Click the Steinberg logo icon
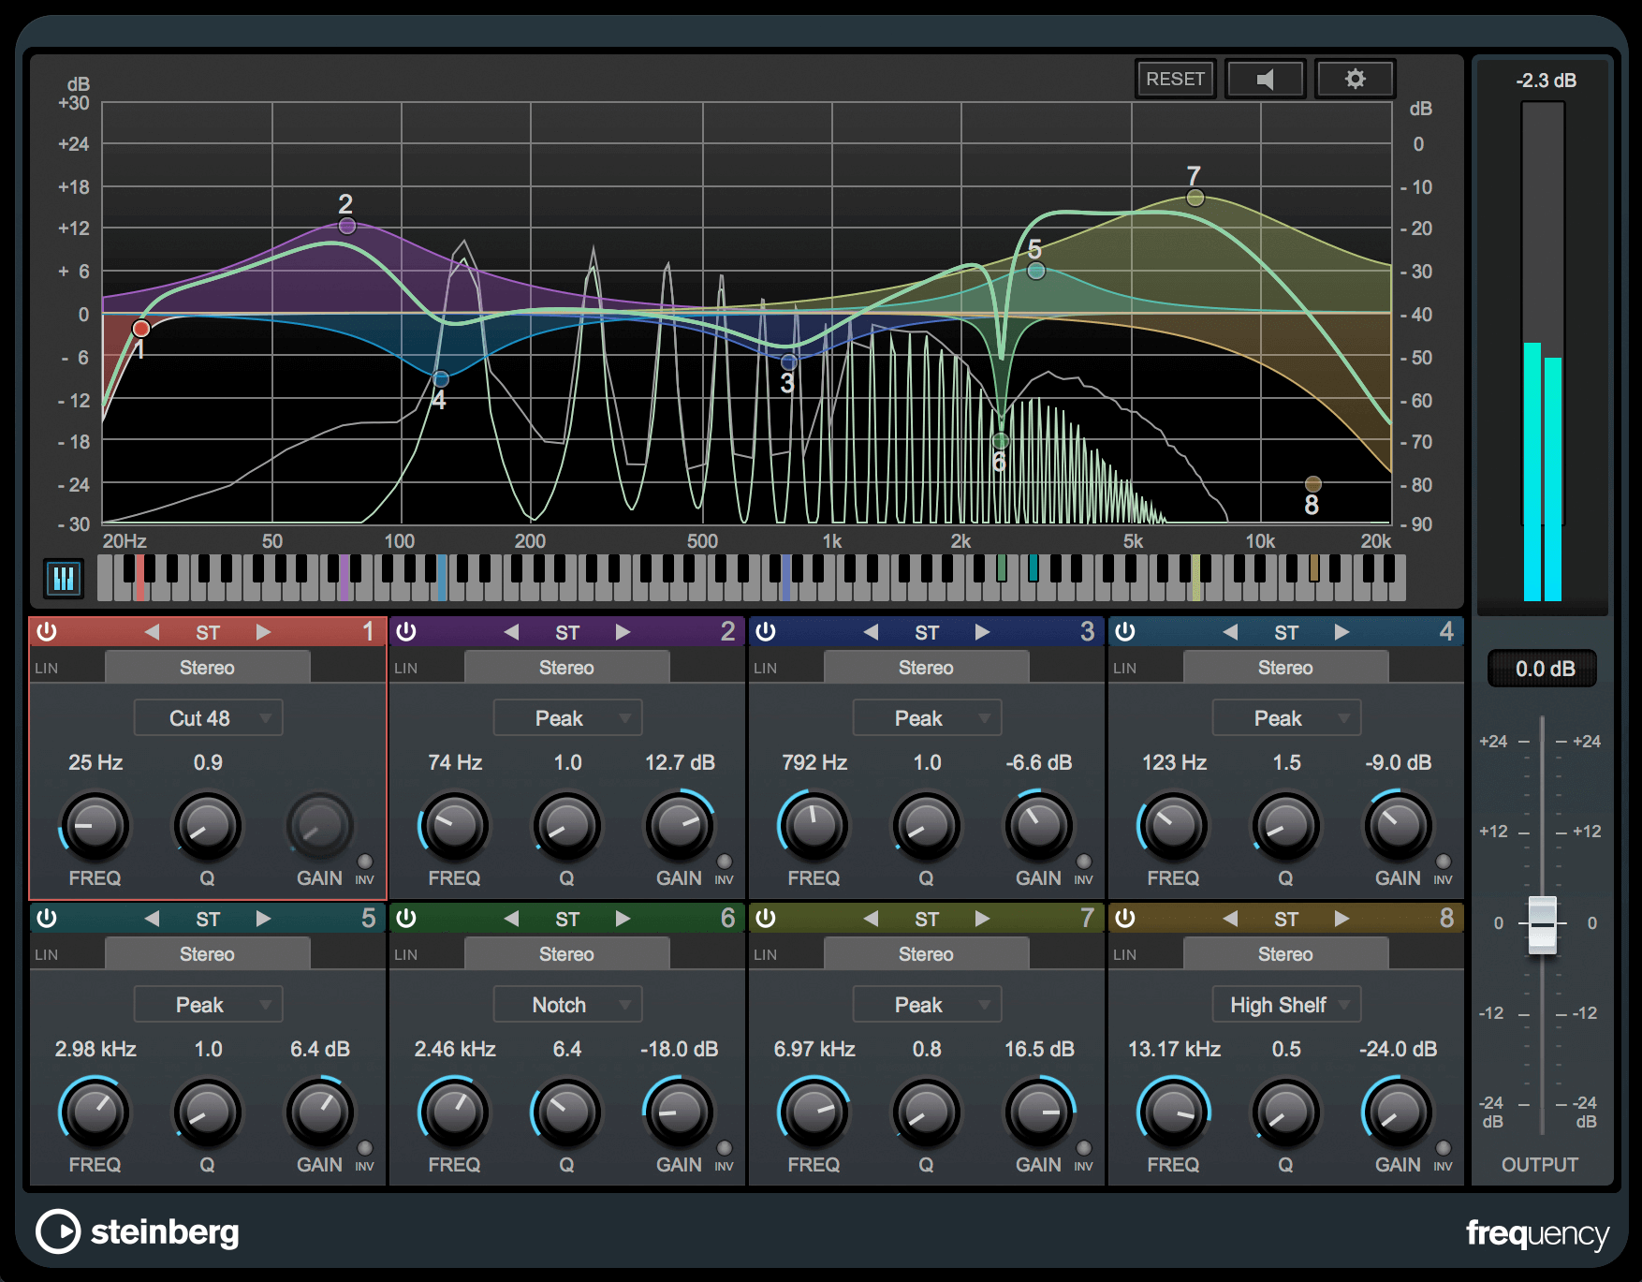 [58, 1231]
